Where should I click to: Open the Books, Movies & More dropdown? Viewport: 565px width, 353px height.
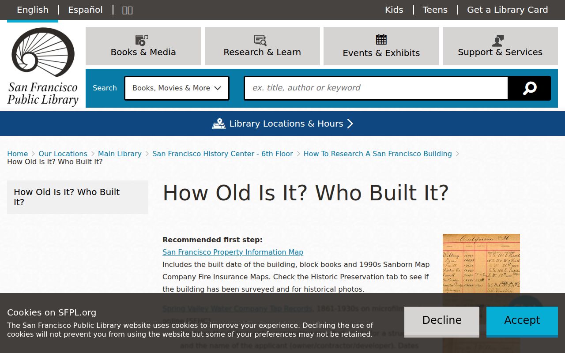click(x=177, y=88)
